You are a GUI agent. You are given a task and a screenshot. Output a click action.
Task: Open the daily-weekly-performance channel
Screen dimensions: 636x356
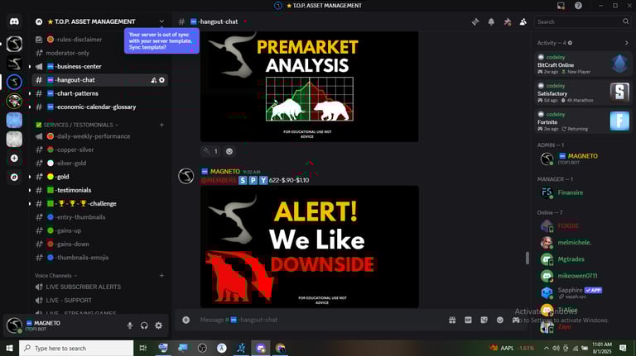(99, 136)
